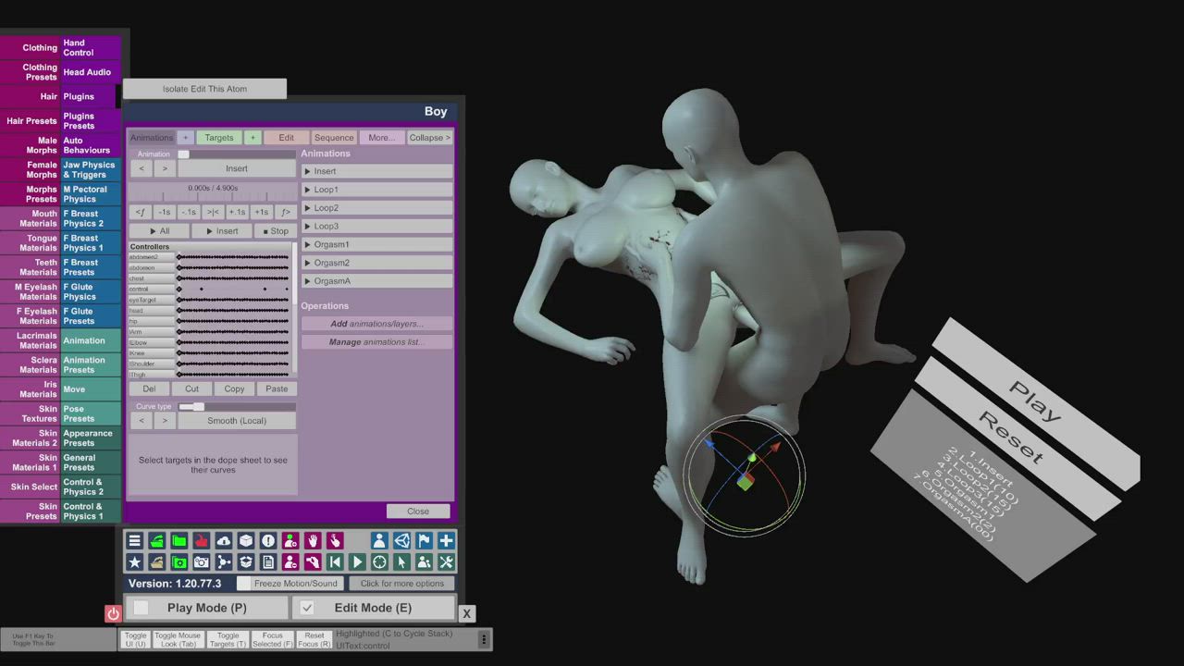This screenshot has height=666, width=1184.
Task: Click Add animations/layers... button
Action: click(x=376, y=324)
